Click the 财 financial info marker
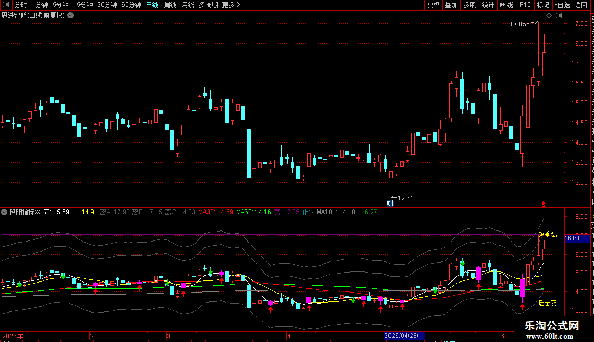This screenshot has width=594, height=342. [x=390, y=203]
